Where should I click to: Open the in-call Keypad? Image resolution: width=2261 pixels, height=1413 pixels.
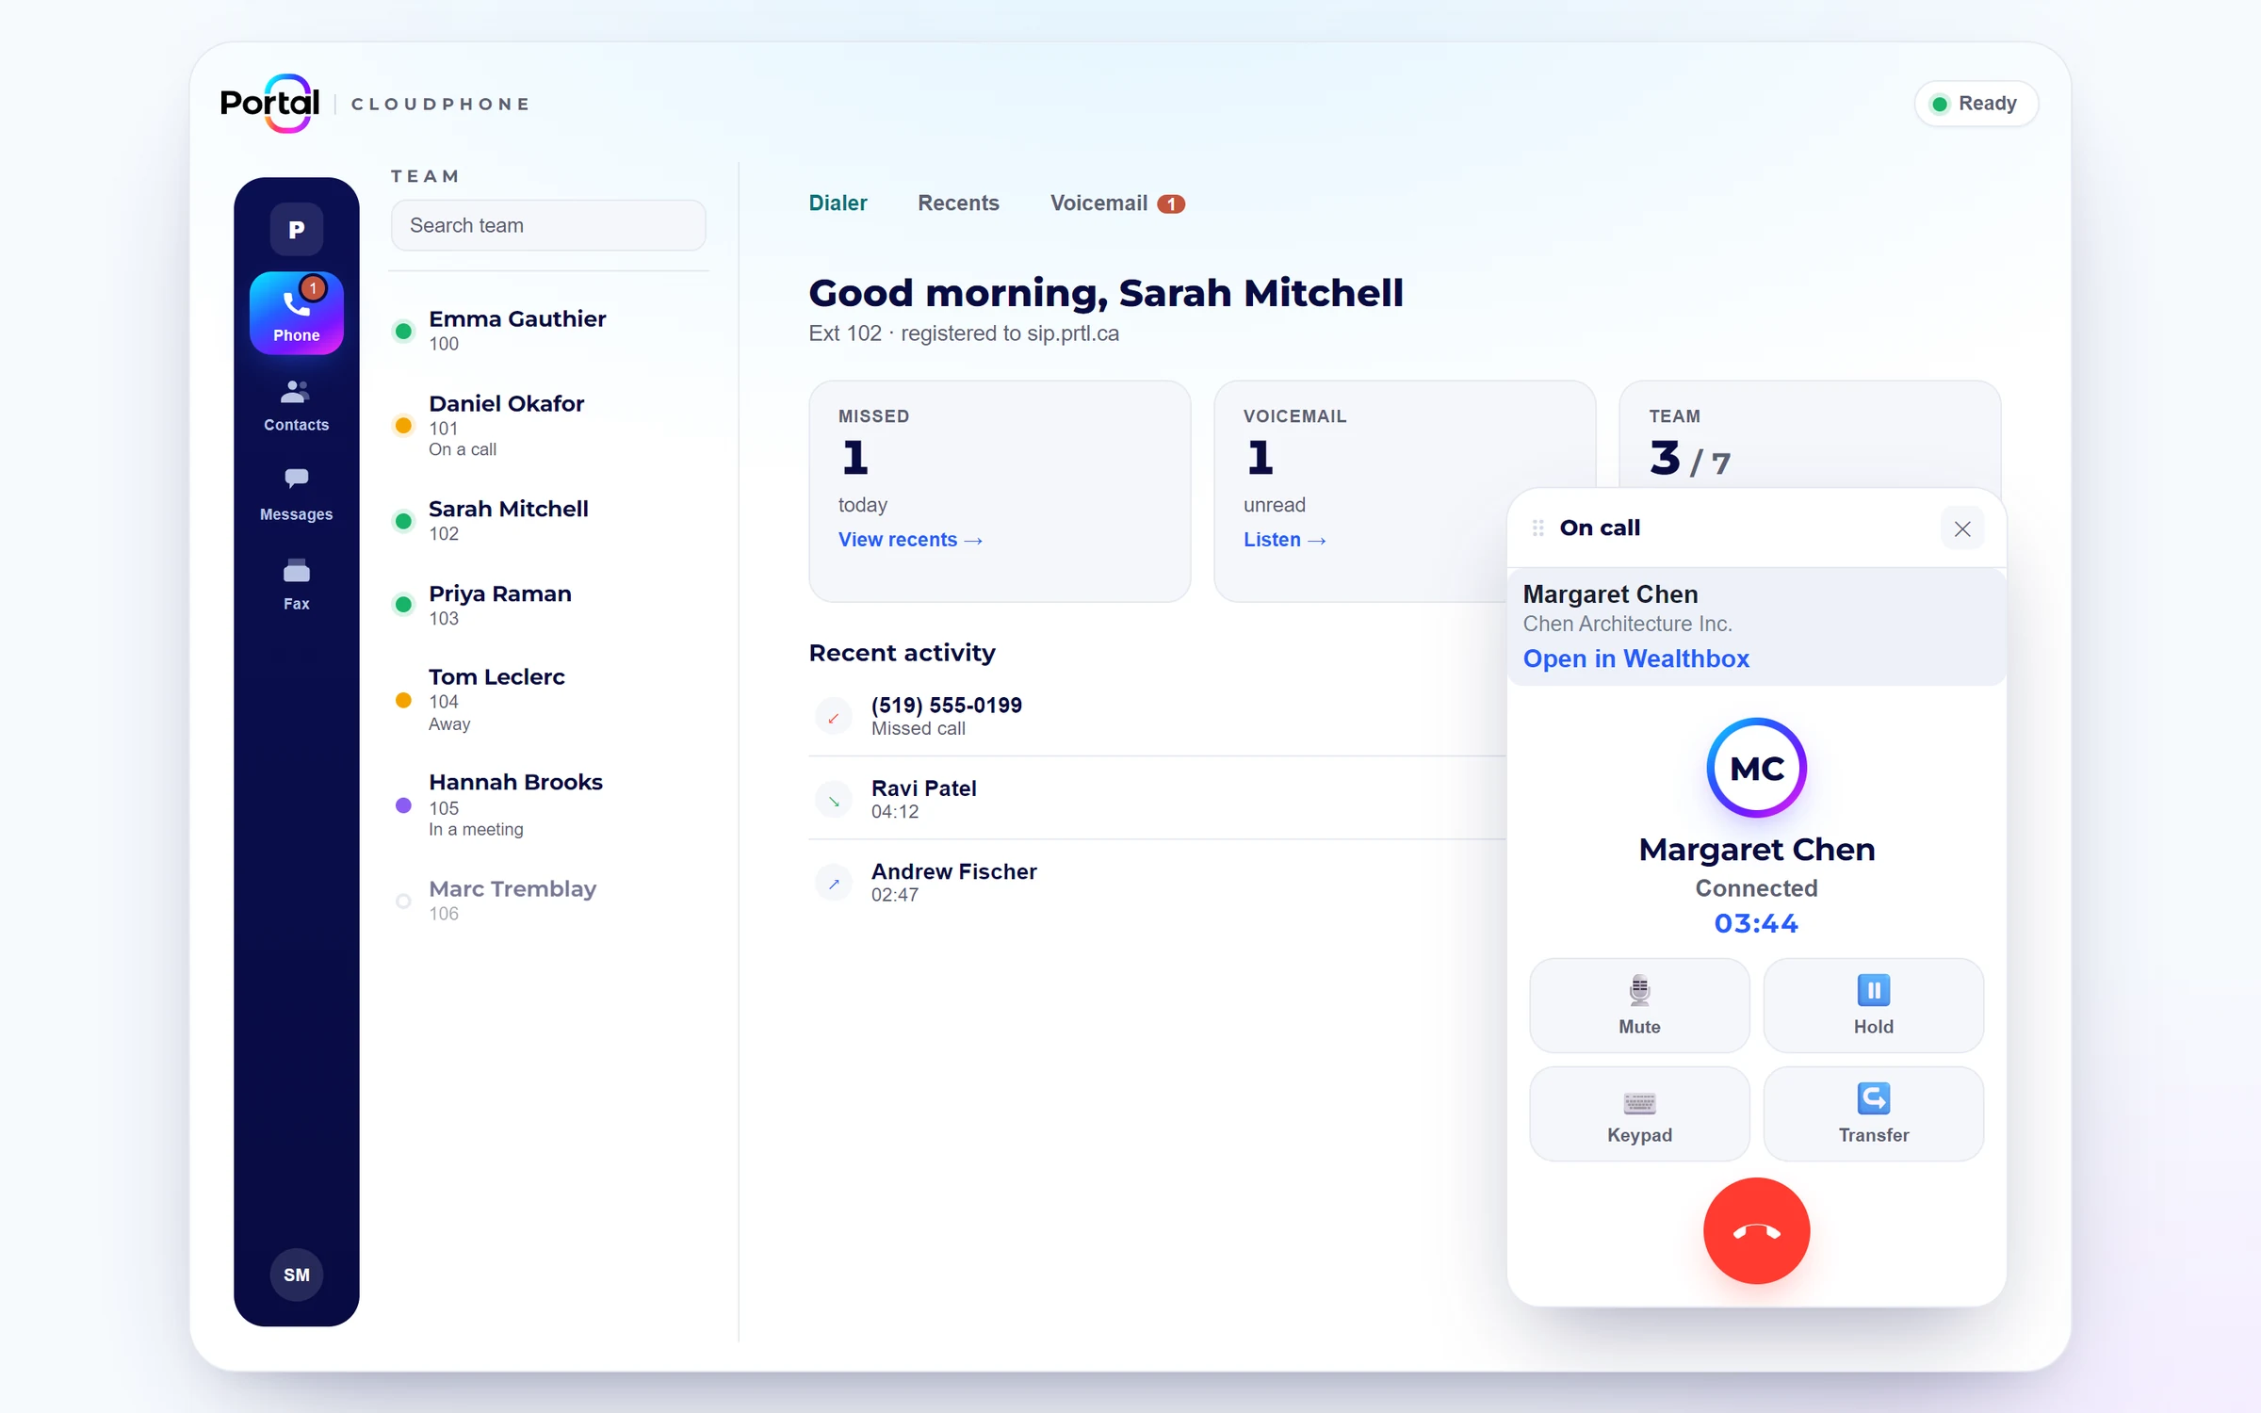tap(1639, 1113)
